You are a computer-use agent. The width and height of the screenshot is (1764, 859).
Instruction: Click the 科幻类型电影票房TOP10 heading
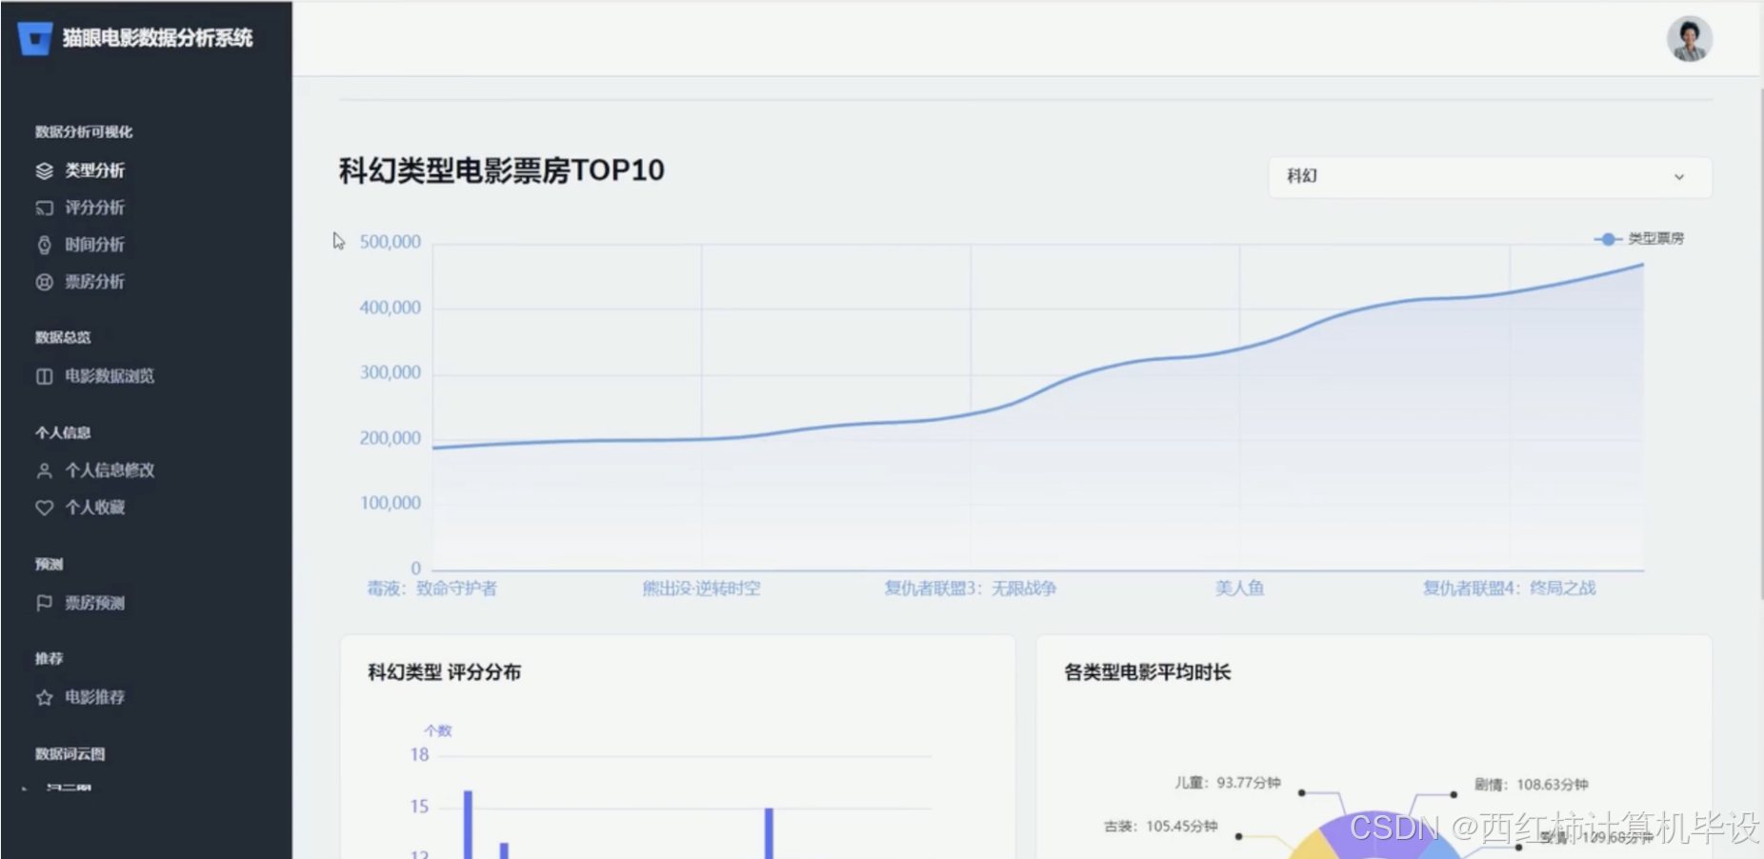click(502, 170)
